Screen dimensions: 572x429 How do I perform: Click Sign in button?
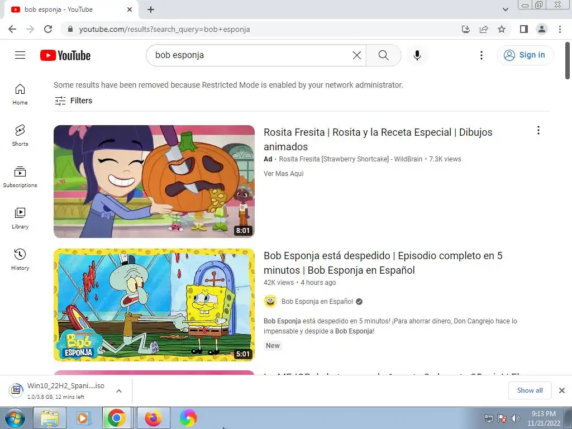[x=525, y=55]
